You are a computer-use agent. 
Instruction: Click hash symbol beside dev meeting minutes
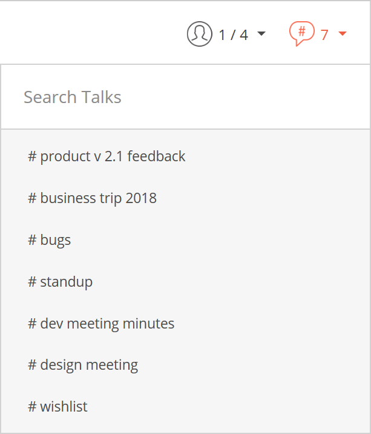(32, 323)
